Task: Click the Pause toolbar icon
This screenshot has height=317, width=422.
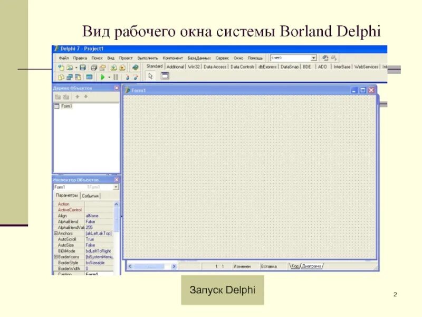Action: [116, 77]
